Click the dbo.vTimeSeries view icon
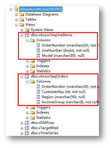 click(27, 133)
